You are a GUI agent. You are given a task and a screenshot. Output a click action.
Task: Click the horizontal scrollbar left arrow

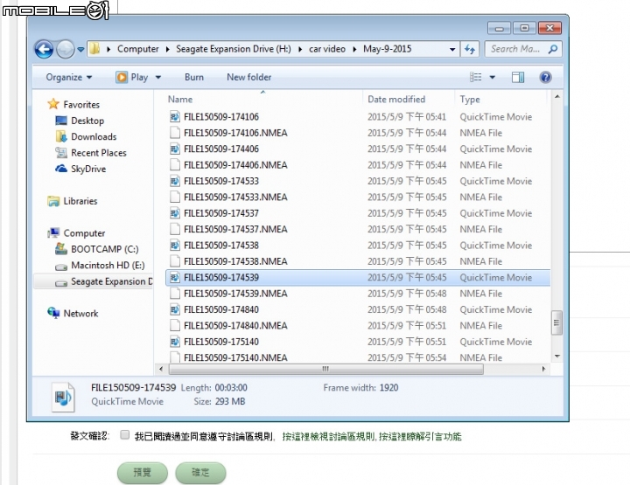click(161, 369)
